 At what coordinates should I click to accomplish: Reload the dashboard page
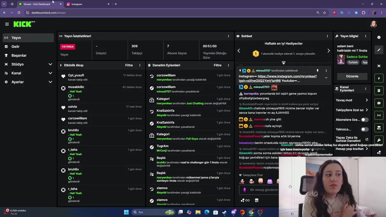coord(19,13)
